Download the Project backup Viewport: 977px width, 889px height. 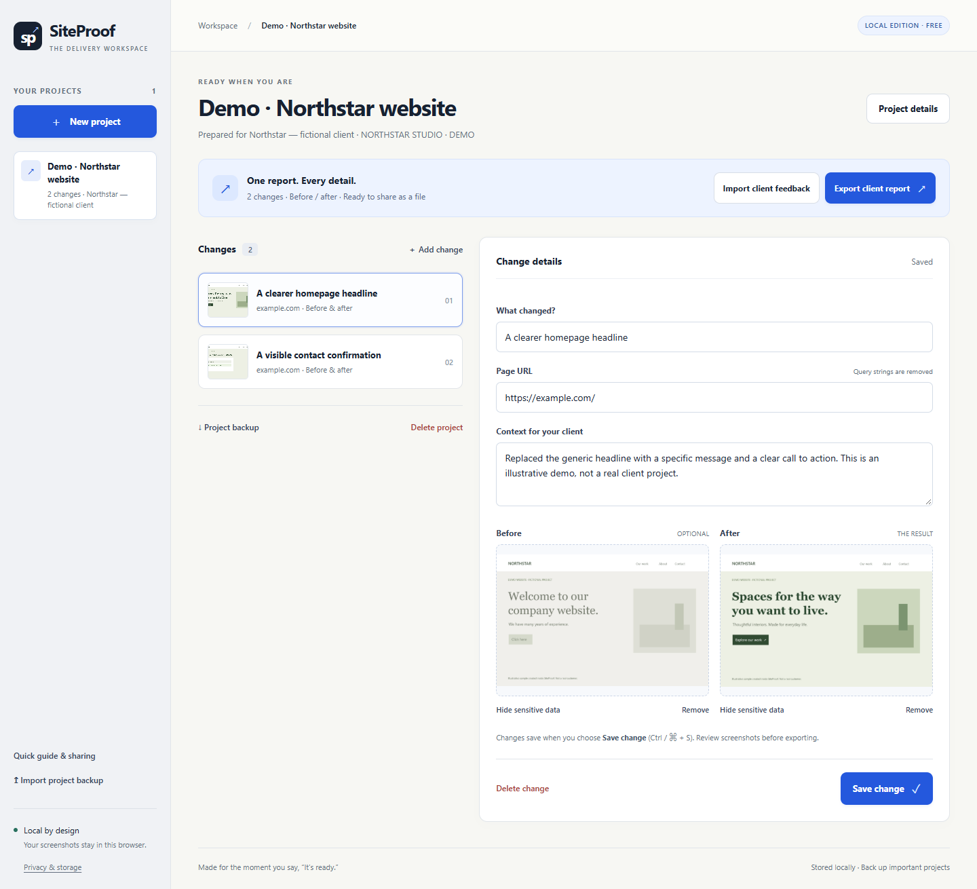229,428
